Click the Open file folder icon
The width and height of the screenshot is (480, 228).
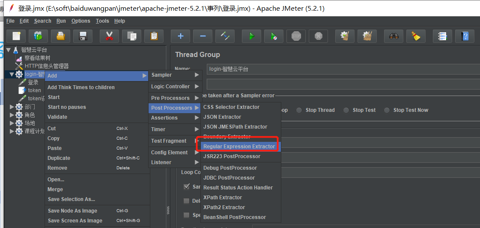pyautogui.click(x=61, y=36)
